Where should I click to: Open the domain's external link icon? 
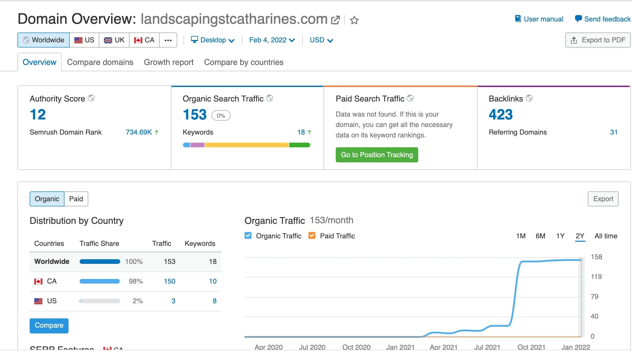coord(335,20)
